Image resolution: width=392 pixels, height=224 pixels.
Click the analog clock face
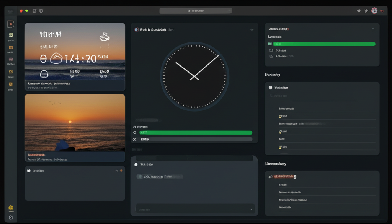(194, 76)
